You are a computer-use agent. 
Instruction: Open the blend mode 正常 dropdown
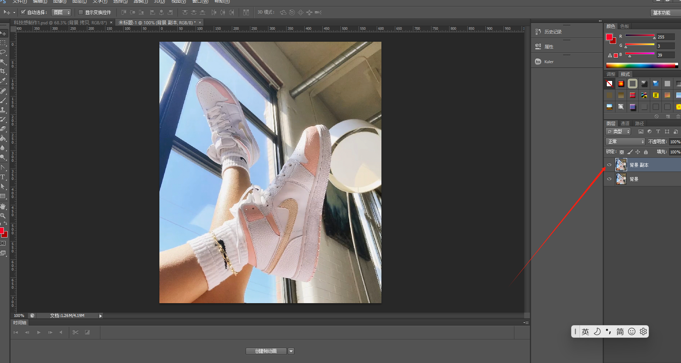625,142
